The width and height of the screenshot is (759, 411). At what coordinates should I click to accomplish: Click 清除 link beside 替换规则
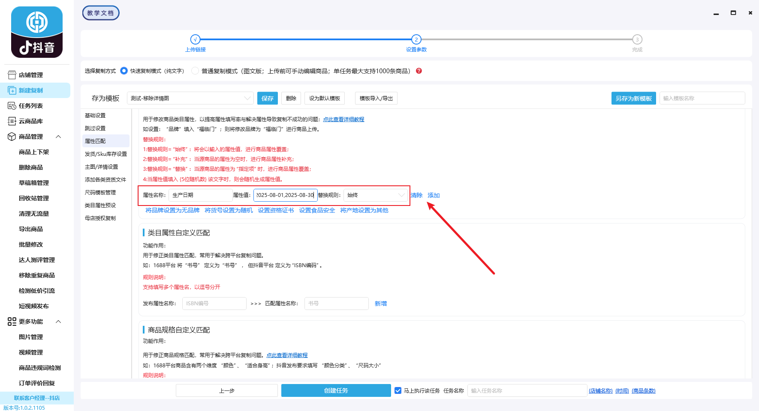[416, 195]
